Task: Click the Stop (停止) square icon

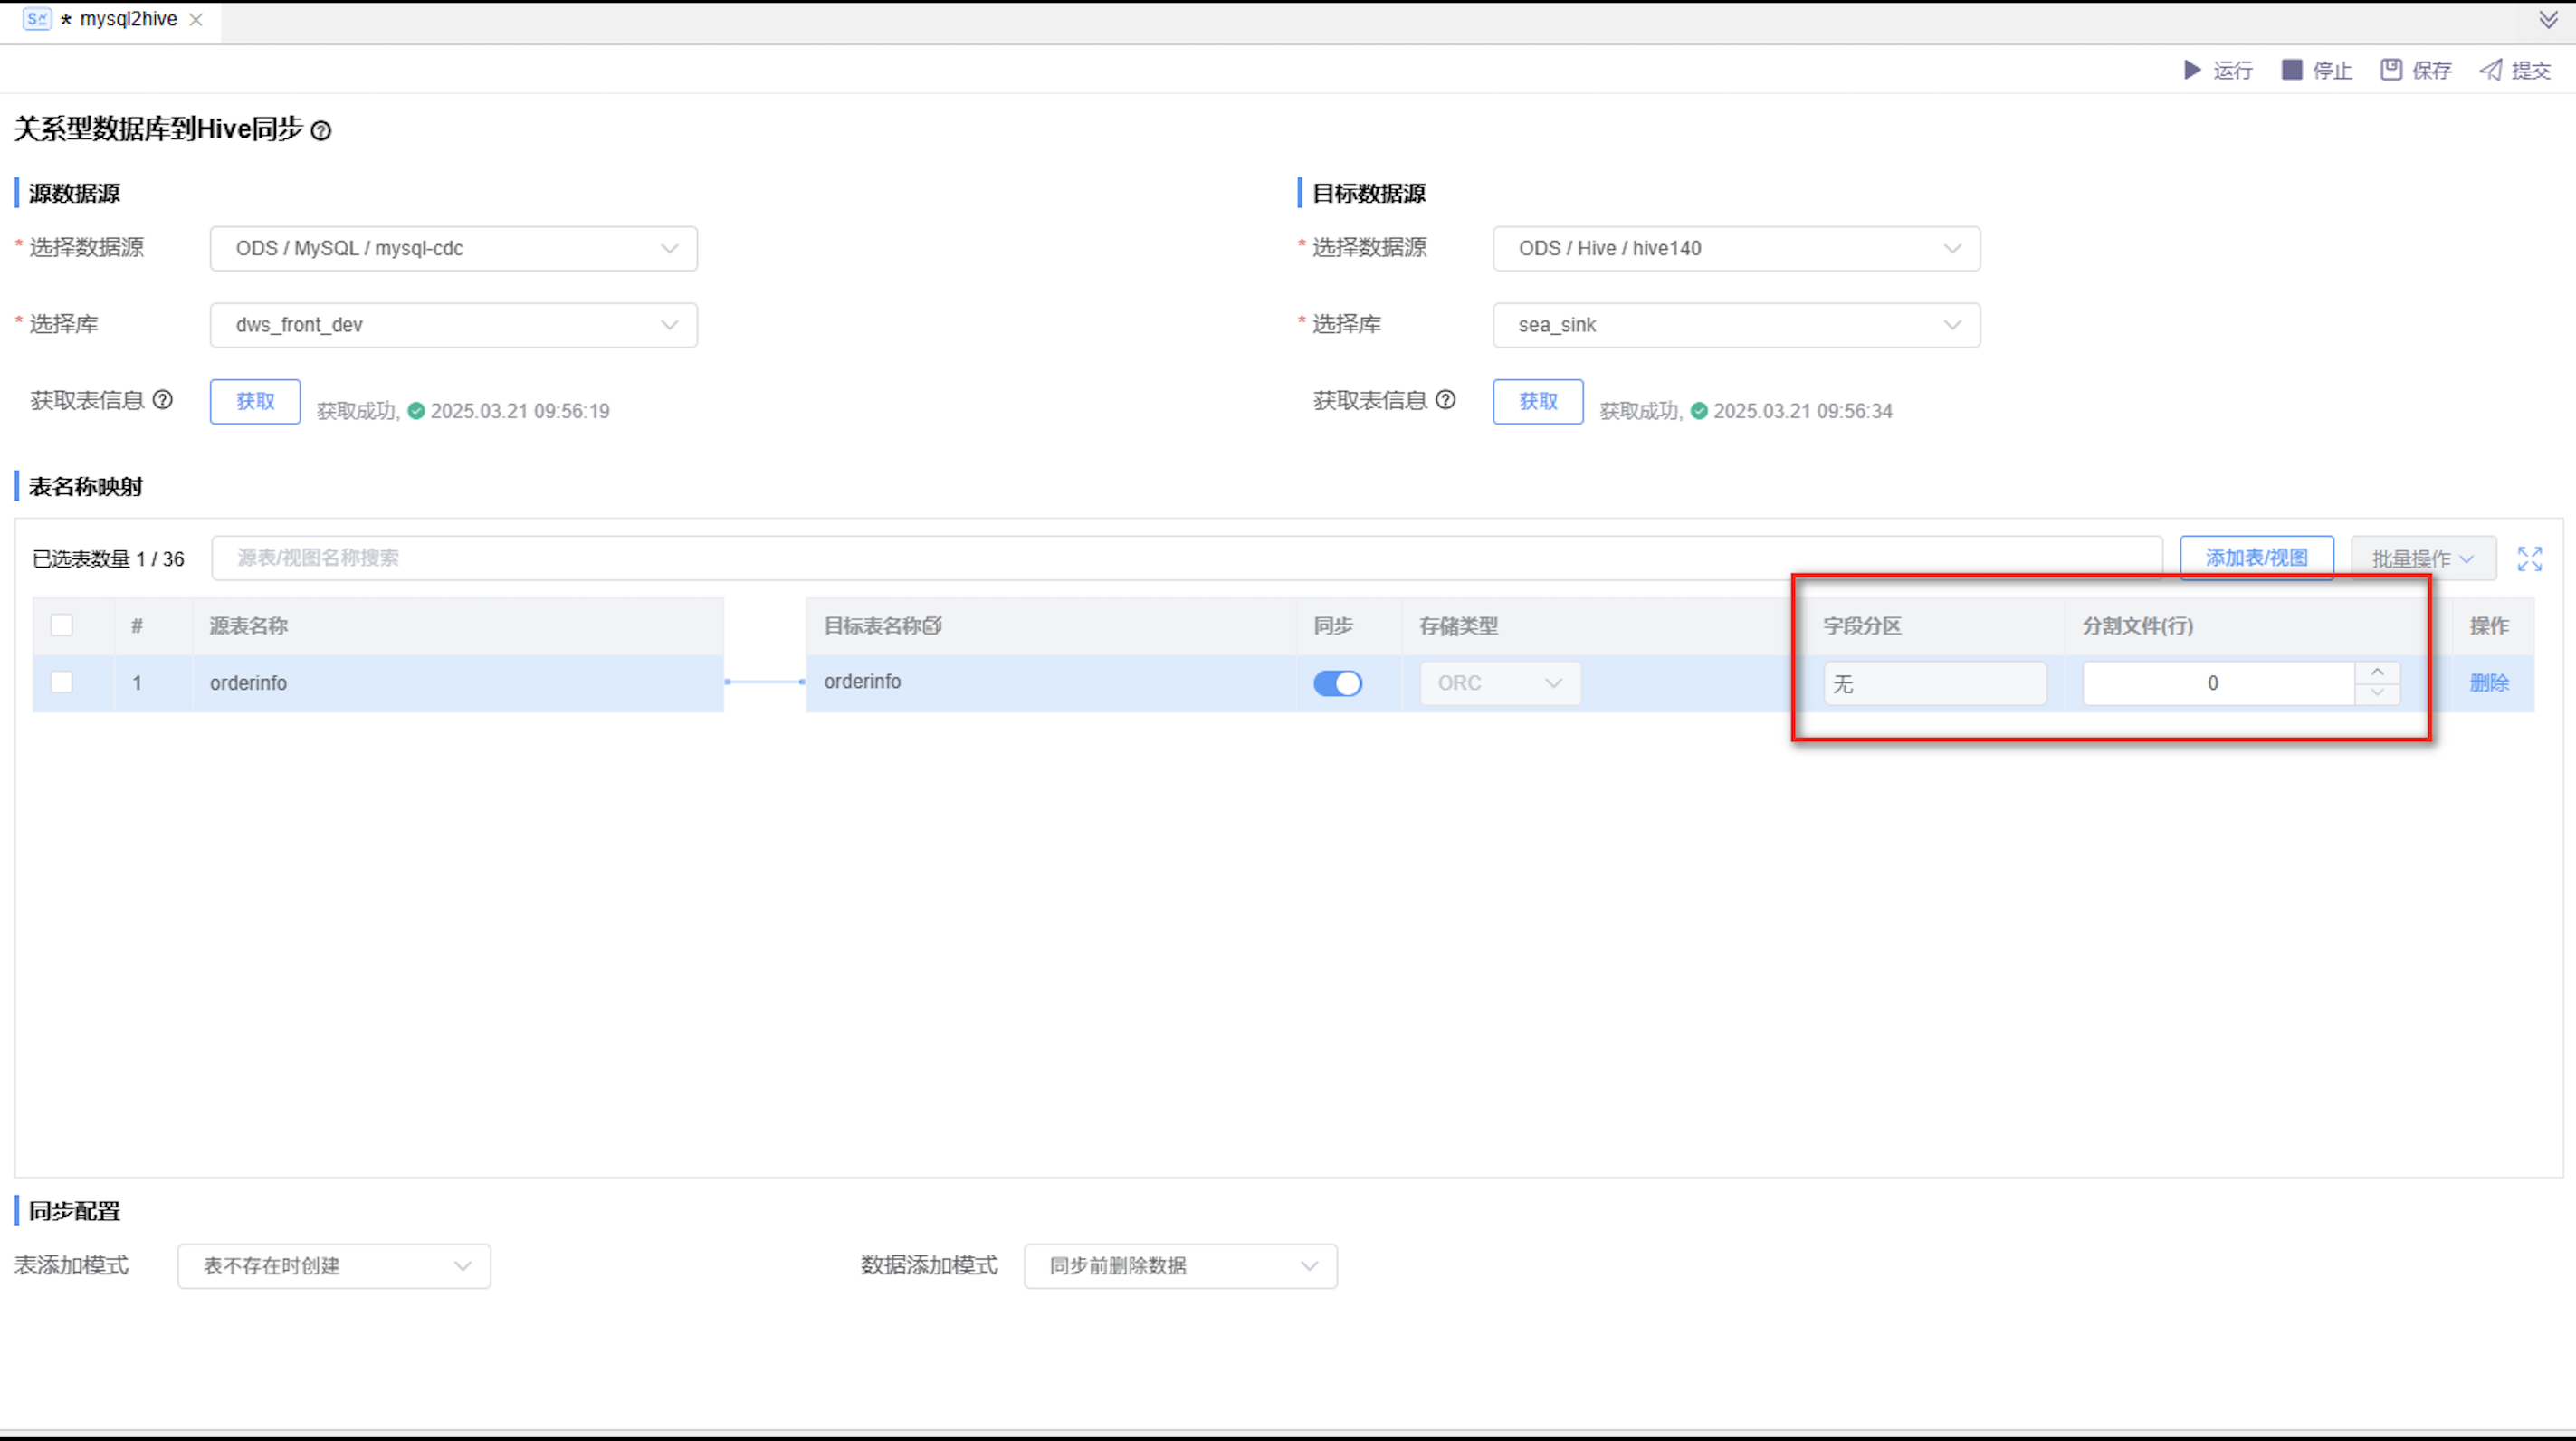Action: (2291, 70)
